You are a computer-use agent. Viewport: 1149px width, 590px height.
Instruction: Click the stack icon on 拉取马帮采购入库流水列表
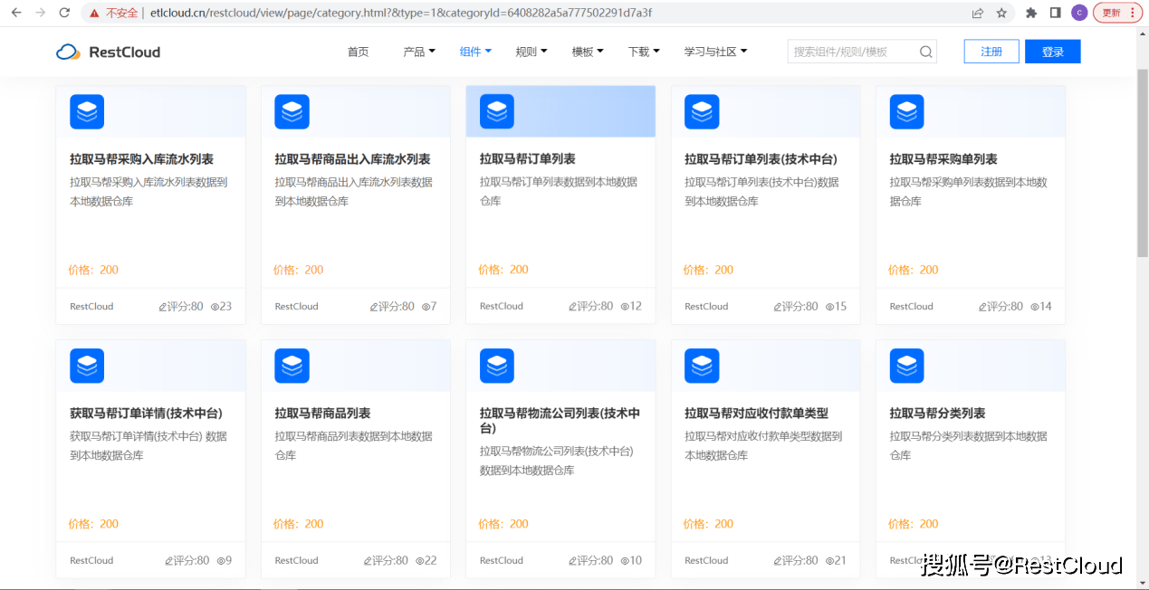[87, 111]
